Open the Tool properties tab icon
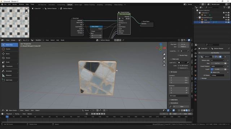The width and height of the screenshot is (231, 129). pos(196,49)
